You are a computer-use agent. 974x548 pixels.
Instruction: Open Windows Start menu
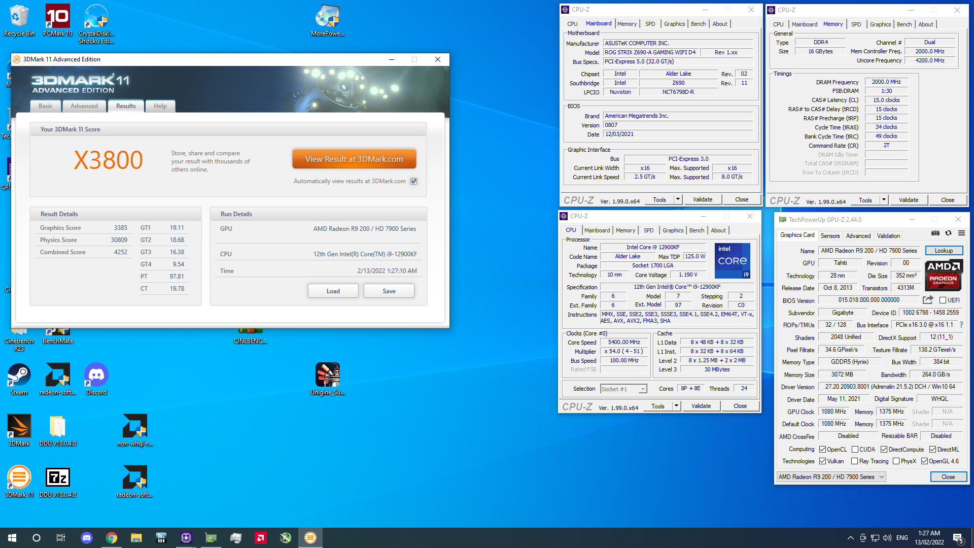pos(12,538)
